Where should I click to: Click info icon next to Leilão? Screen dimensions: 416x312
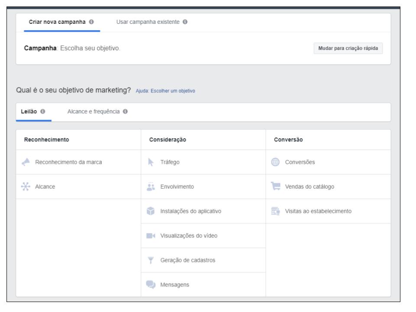pyautogui.click(x=42, y=111)
